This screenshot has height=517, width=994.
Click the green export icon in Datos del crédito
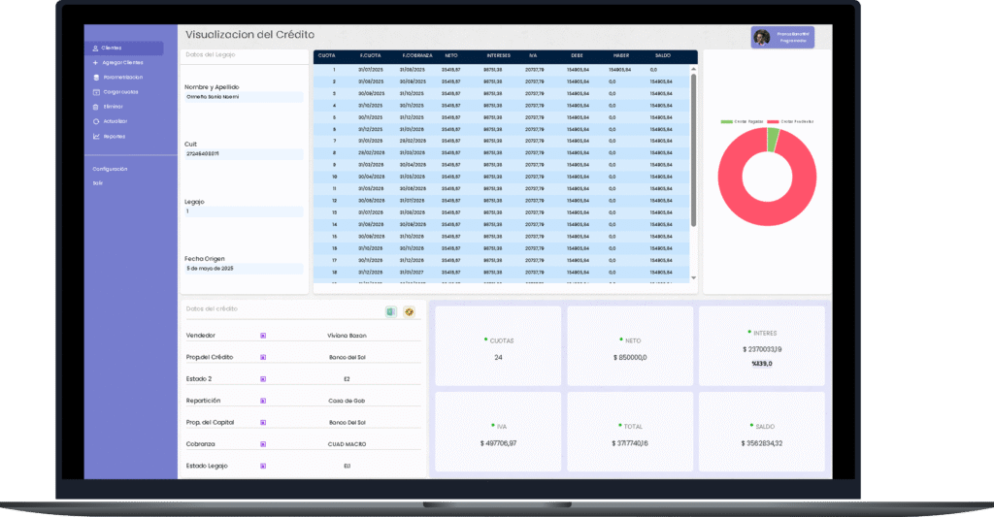[x=390, y=311]
